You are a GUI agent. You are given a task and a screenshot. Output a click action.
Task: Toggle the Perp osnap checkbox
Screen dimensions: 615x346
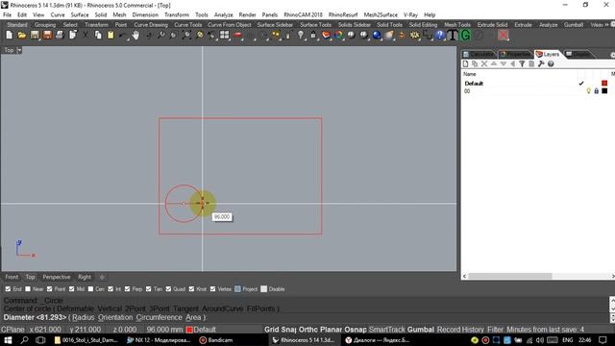tap(127, 288)
